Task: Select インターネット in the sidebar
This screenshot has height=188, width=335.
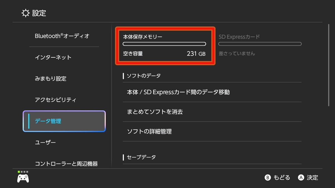Action: [x=53, y=57]
